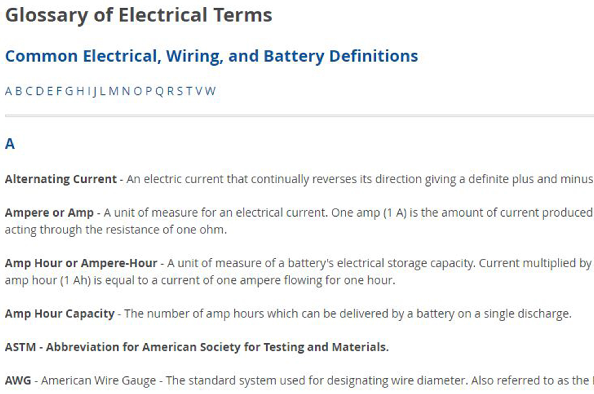Select letter E in alphabet index

[x=50, y=91]
